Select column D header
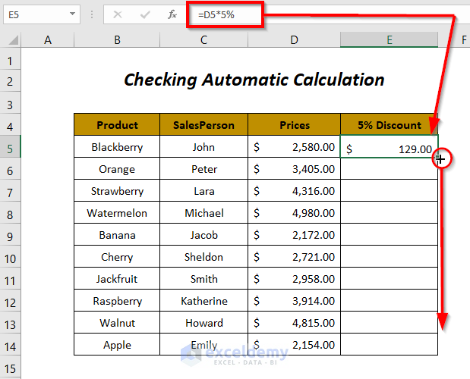Screen dimensions: 470x379 [294, 40]
